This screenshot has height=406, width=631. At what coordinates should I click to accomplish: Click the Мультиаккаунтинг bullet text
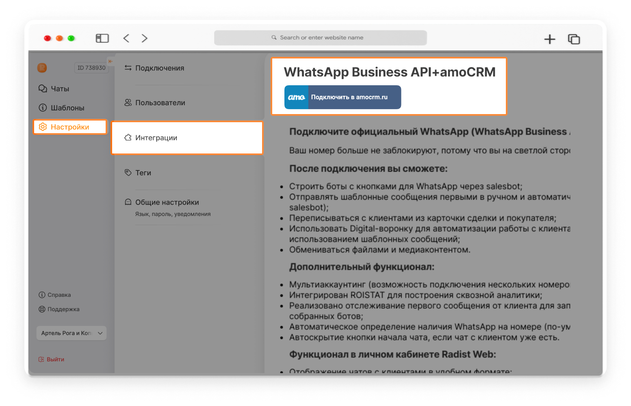(429, 285)
